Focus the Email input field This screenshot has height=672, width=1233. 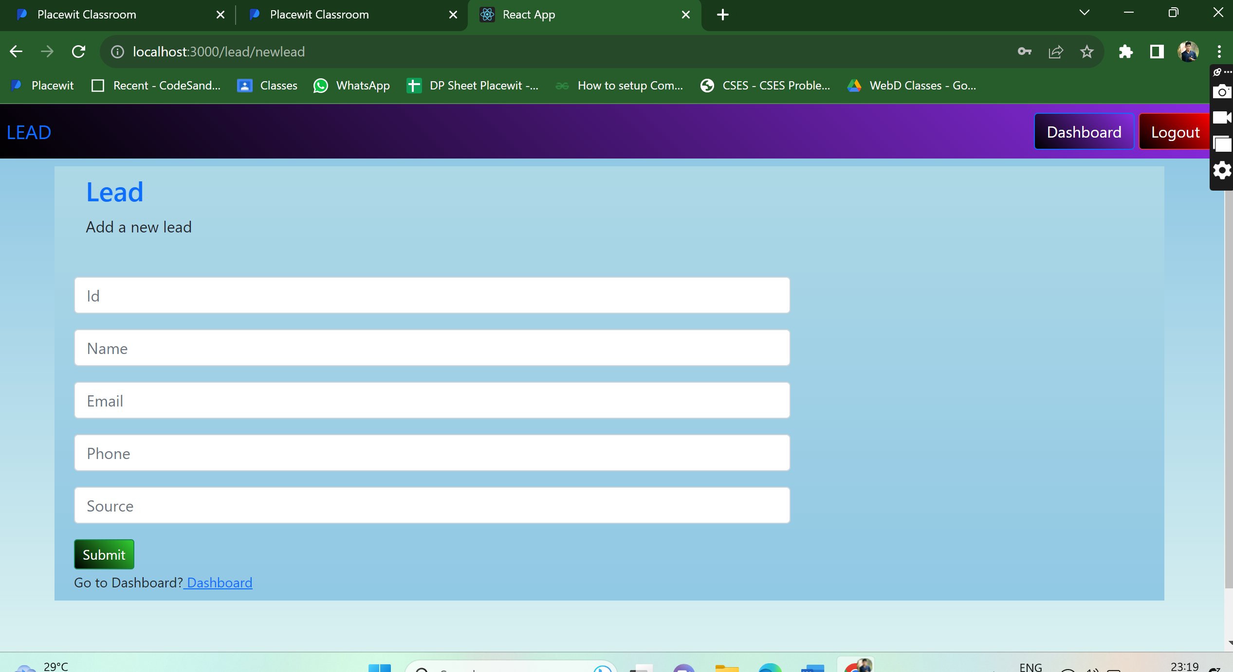(x=432, y=401)
